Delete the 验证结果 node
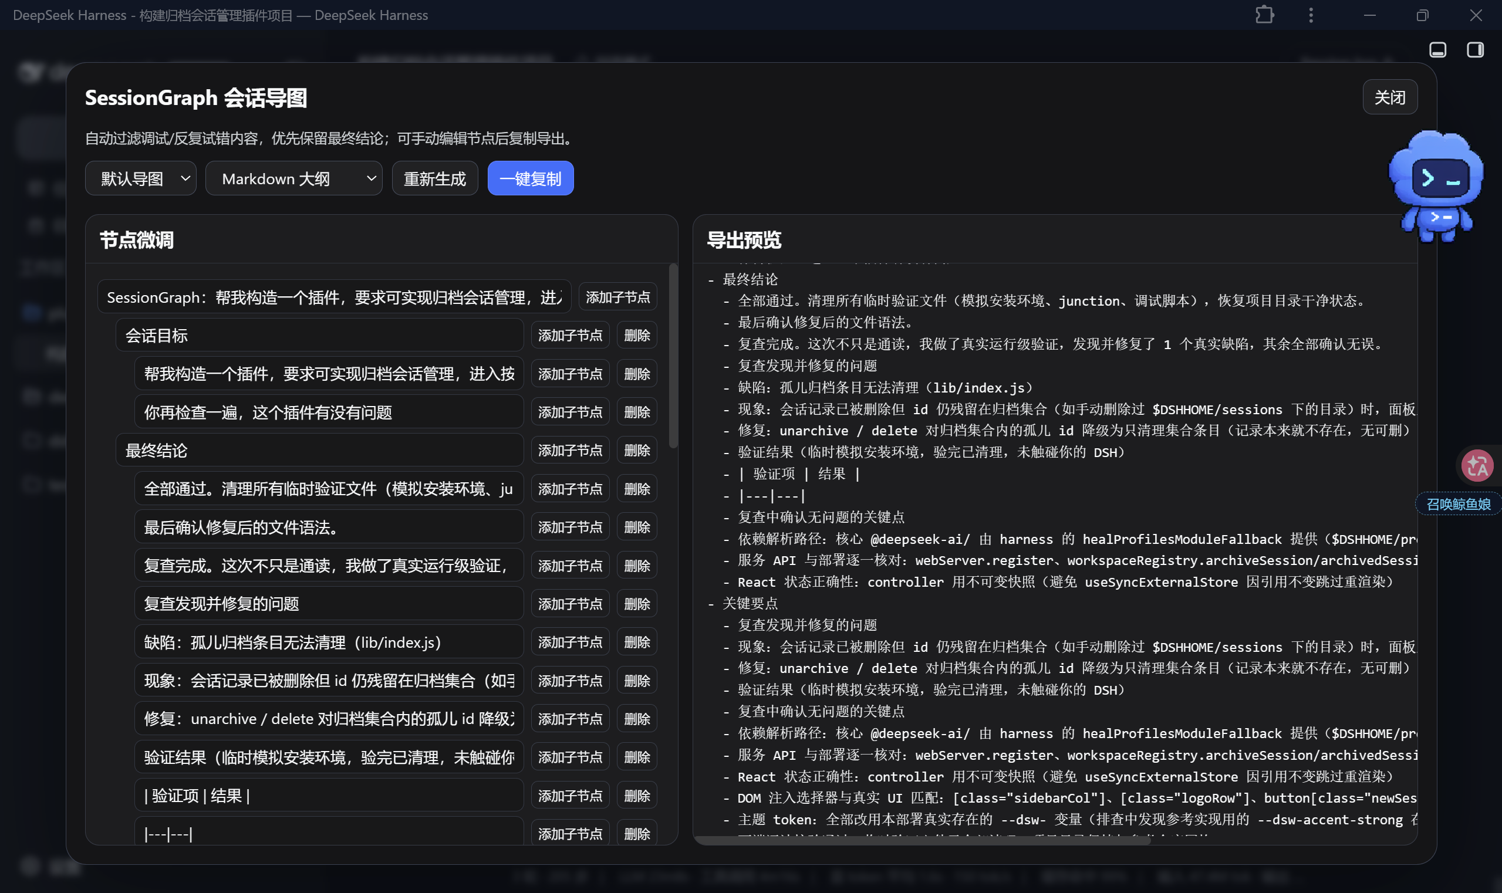1502x893 pixels. [x=637, y=756]
